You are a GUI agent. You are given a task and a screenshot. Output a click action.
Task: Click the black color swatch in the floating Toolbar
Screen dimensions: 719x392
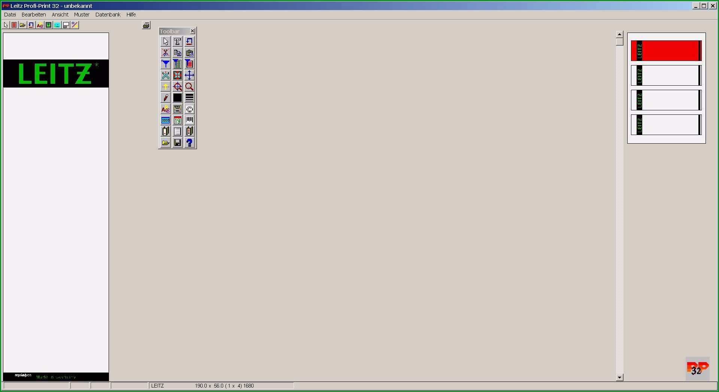tap(178, 98)
